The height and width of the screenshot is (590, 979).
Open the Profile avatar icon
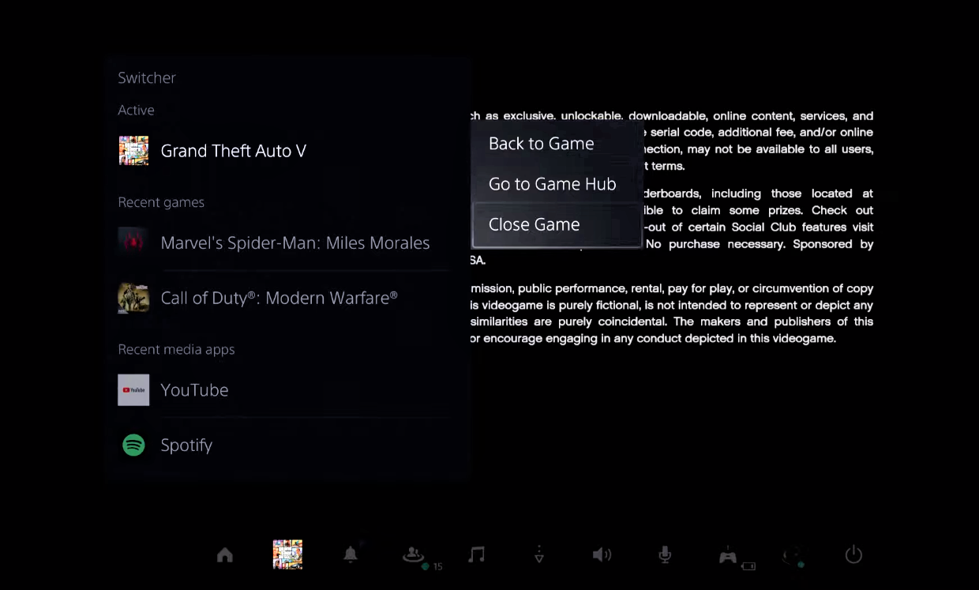click(792, 556)
